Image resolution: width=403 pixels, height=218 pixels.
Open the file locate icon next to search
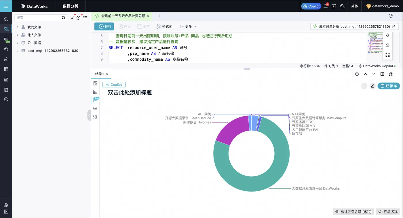pos(72,18)
